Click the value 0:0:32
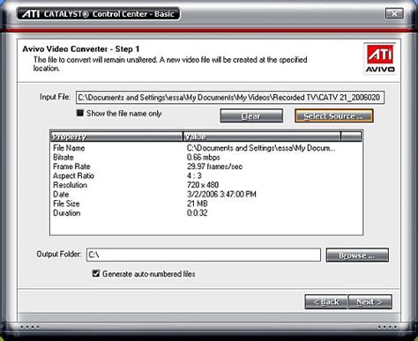The height and width of the screenshot is (341, 418). tap(197, 213)
